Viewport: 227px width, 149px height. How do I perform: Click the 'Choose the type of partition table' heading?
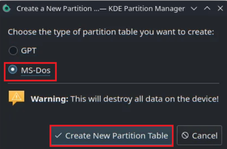coord(111,32)
